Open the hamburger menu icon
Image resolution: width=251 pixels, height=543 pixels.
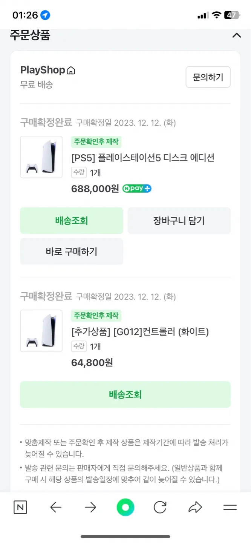[230, 508]
